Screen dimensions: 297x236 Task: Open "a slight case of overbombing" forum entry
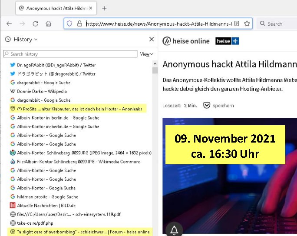80,232
